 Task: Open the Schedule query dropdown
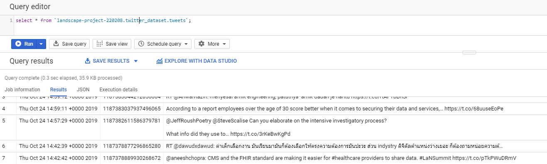point(163,44)
